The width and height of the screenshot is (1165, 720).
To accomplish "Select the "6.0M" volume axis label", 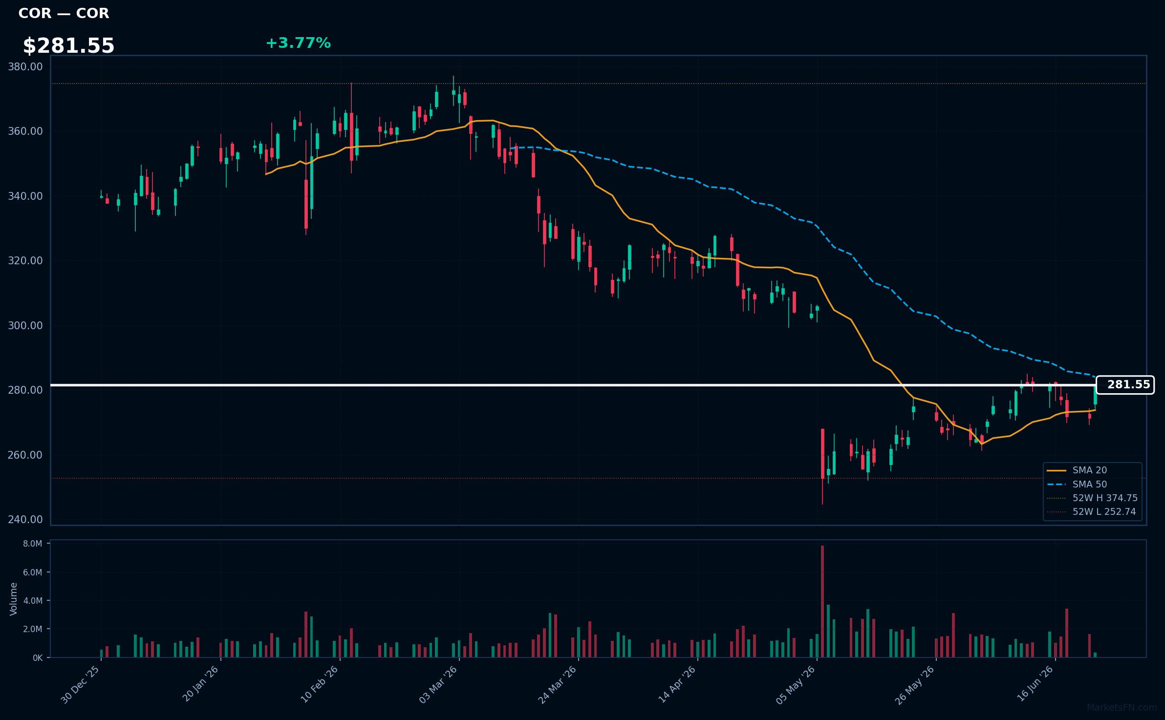I will tap(33, 572).
